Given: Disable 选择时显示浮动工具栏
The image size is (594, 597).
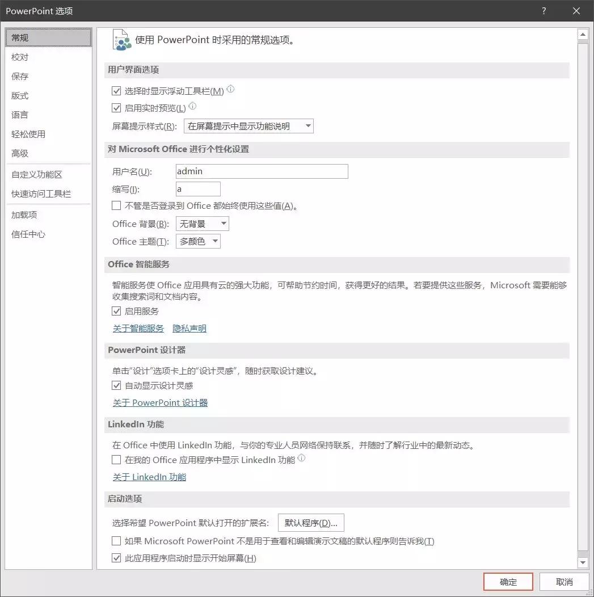Looking at the screenshot, I should coord(116,90).
